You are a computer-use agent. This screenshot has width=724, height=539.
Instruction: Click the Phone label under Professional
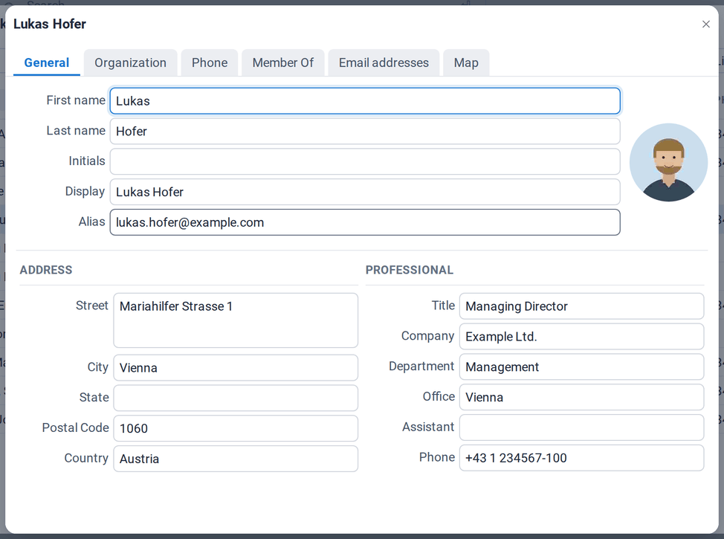click(x=437, y=457)
